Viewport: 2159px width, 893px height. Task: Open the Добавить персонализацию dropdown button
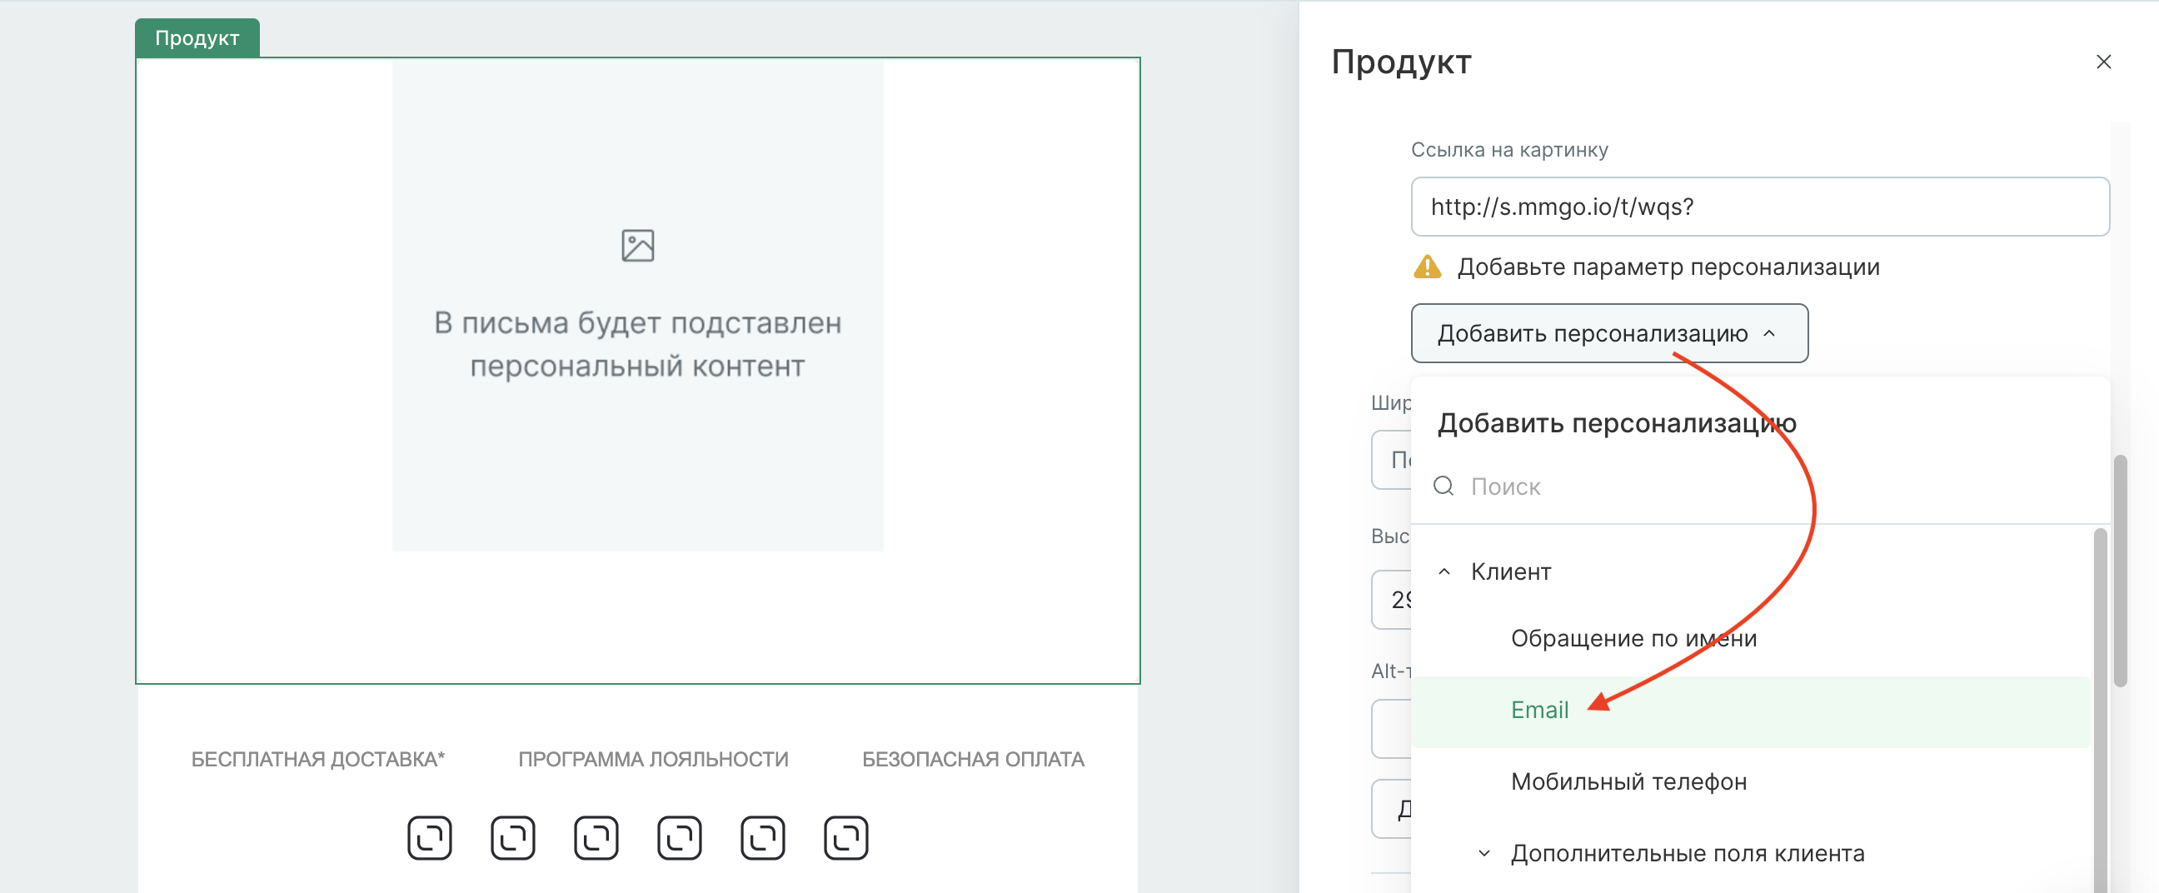tap(1608, 333)
